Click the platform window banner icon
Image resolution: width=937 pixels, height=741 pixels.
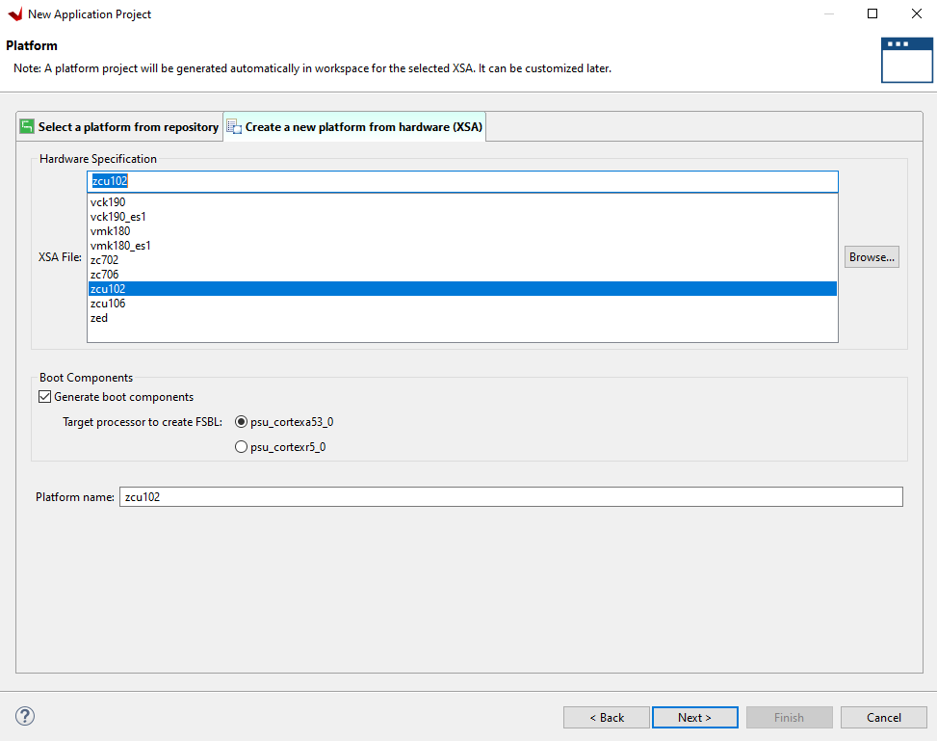[x=906, y=60]
